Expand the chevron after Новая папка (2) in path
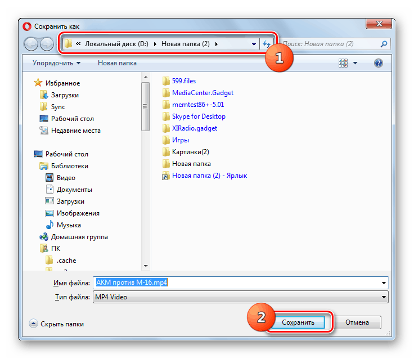Image resolution: width=414 pixels, height=359 pixels. (217, 44)
